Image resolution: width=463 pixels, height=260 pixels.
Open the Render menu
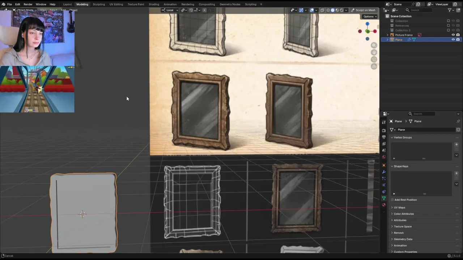pos(28,4)
